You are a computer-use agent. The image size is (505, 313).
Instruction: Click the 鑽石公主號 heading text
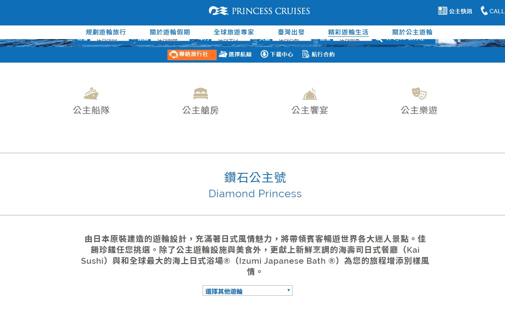click(255, 178)
